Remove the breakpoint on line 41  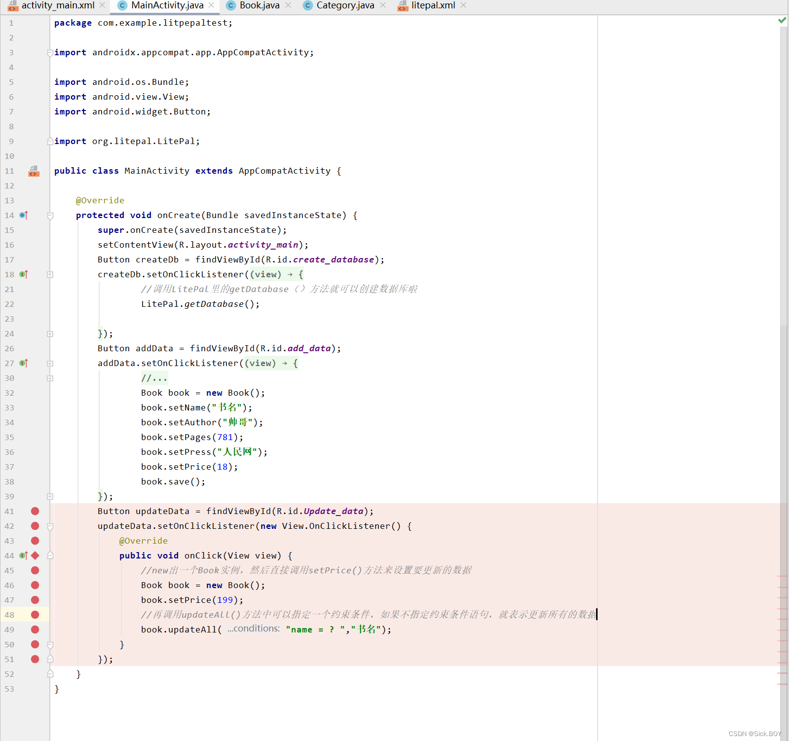tap(35, 511)
